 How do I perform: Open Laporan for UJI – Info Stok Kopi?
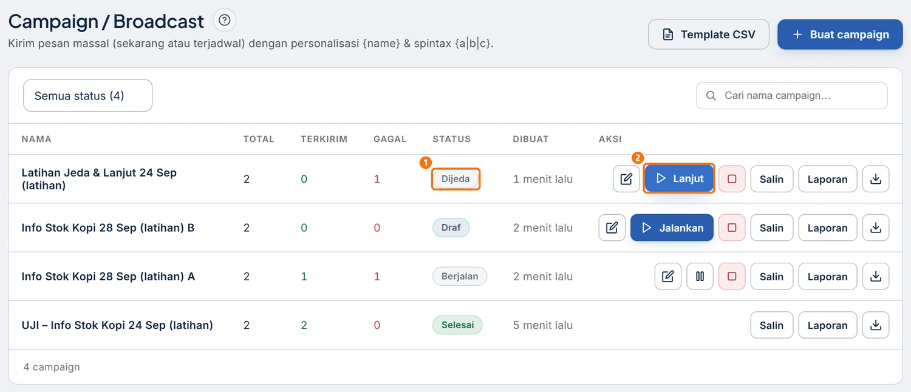(x=827, y=325)
